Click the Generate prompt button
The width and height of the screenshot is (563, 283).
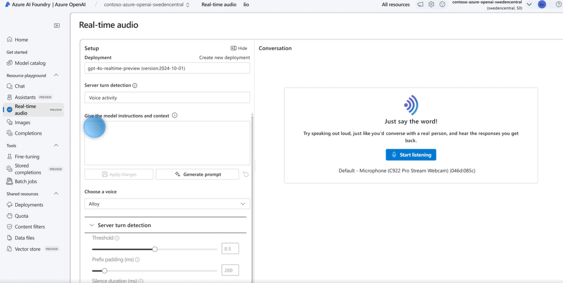click(x=197, y=174)
